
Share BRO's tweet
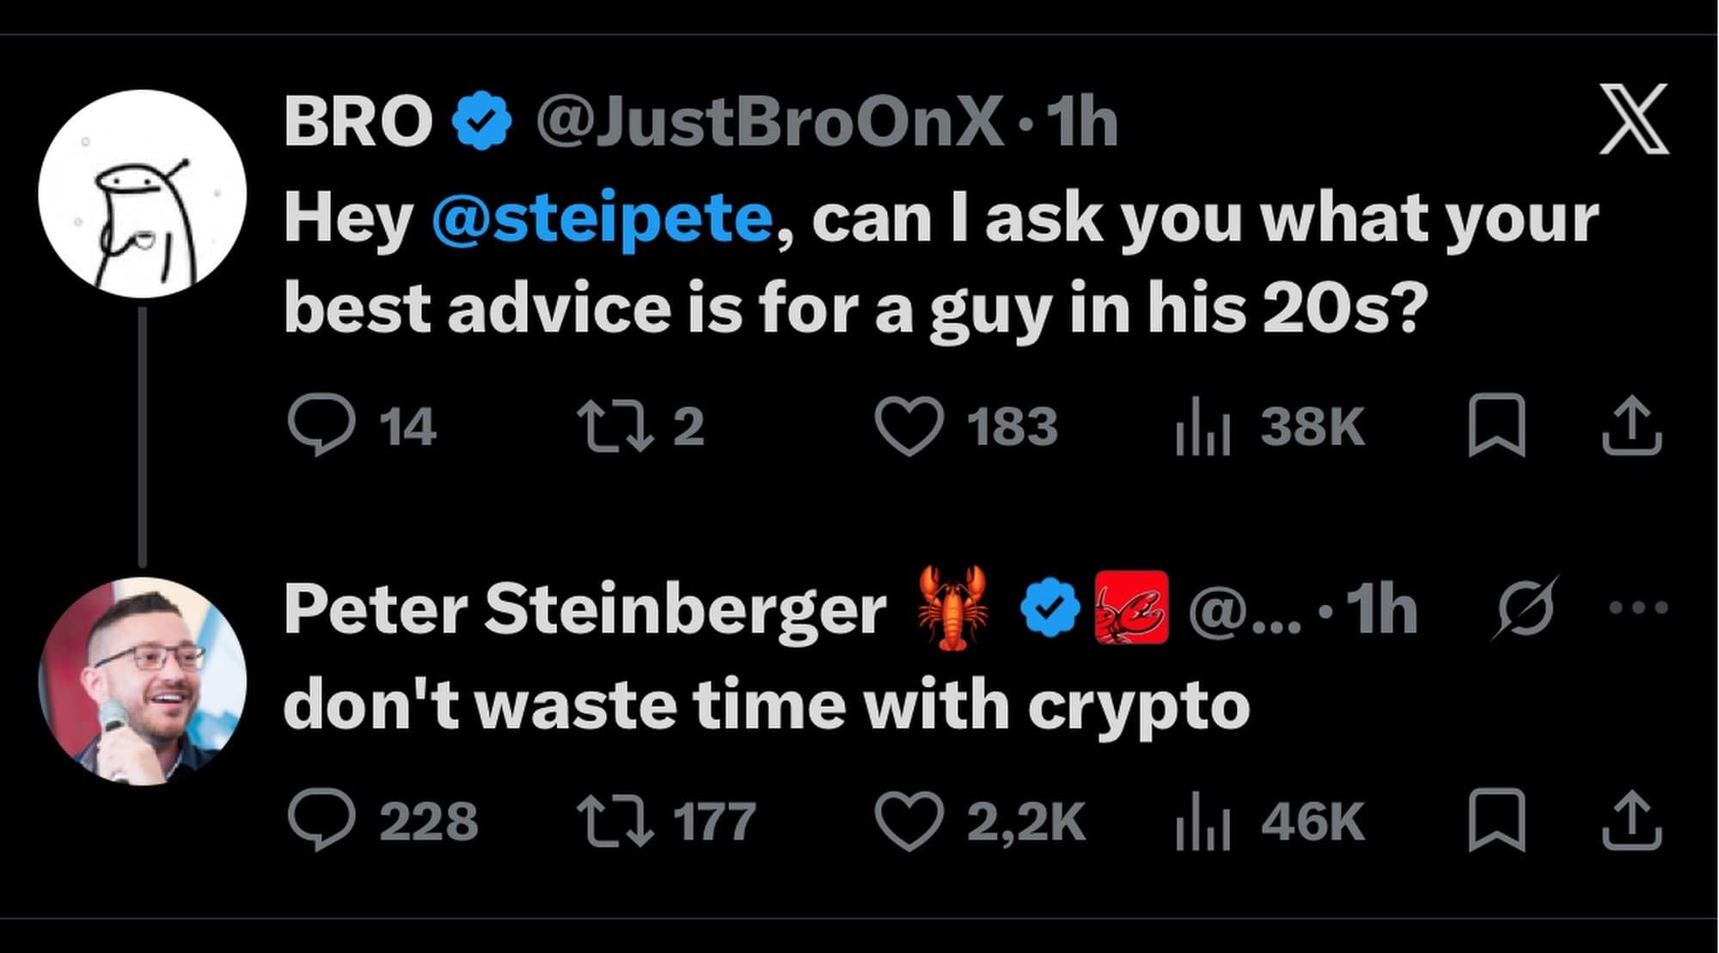[1631, 426]
